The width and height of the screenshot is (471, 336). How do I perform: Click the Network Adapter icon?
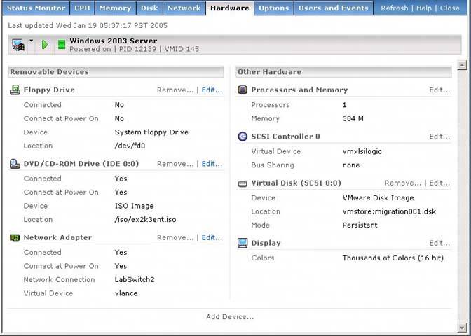[15, 237]
